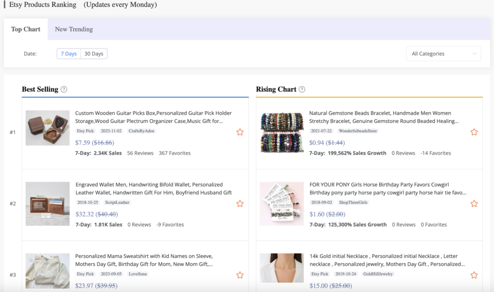Open the 14k Gold initial Necklace title
The width and height of the screenshot is (494, 292).
point(387,260)
